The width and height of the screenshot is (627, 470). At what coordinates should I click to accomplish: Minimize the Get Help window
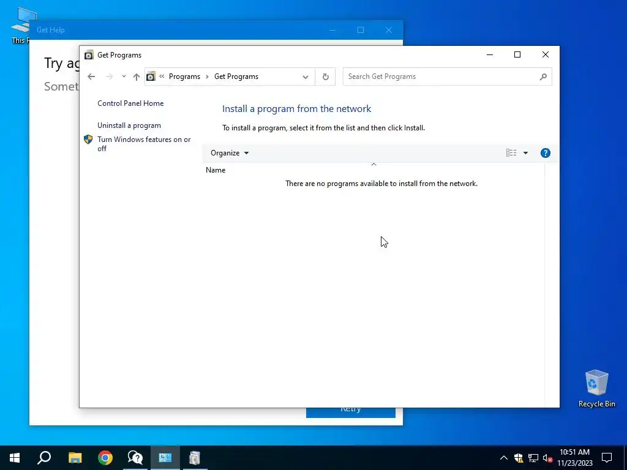tap(332, 30)
